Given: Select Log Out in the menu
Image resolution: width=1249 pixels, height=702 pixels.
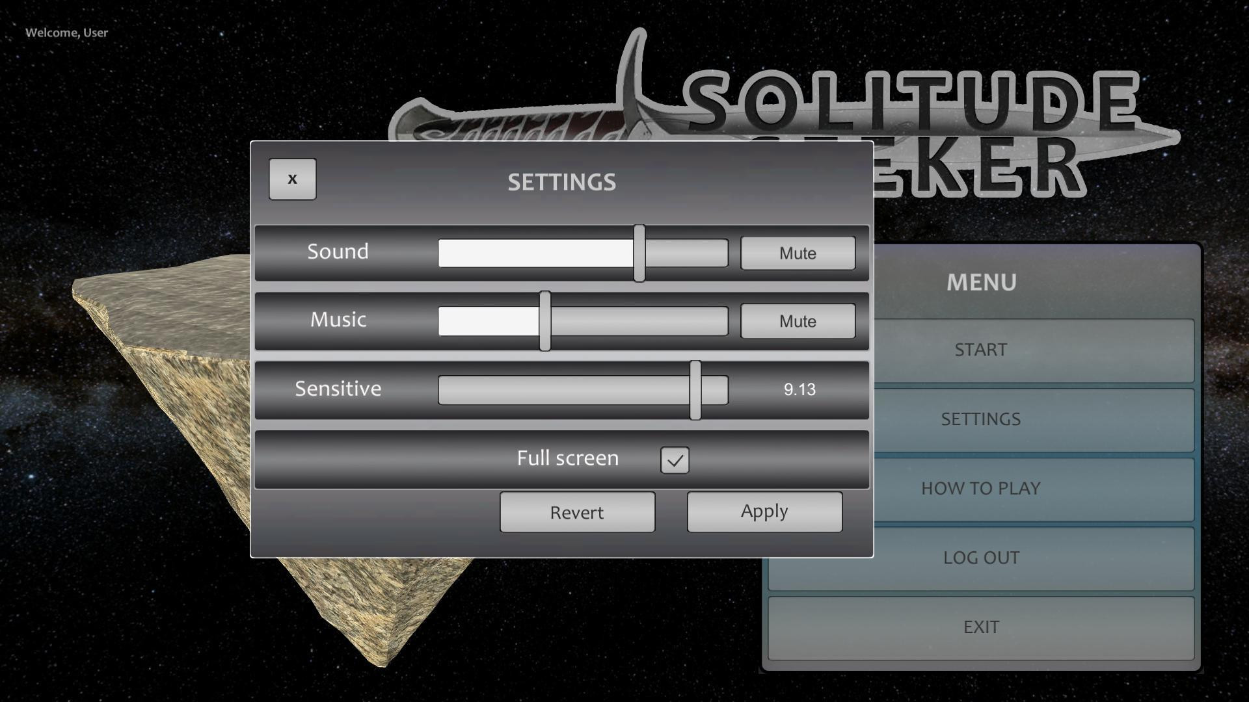Looking at the screenshot, I should coord(981,559).
